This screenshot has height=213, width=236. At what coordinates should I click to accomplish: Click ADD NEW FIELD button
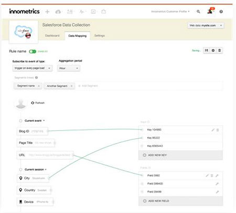181,201
